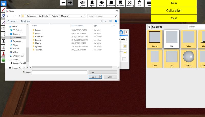
Task: Select the green ball Flick tool
Action: (3, 60)
